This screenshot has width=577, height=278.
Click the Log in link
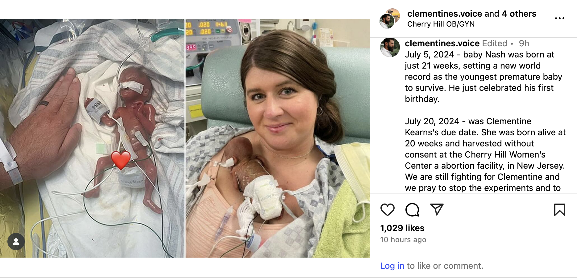tap(392, 266)
